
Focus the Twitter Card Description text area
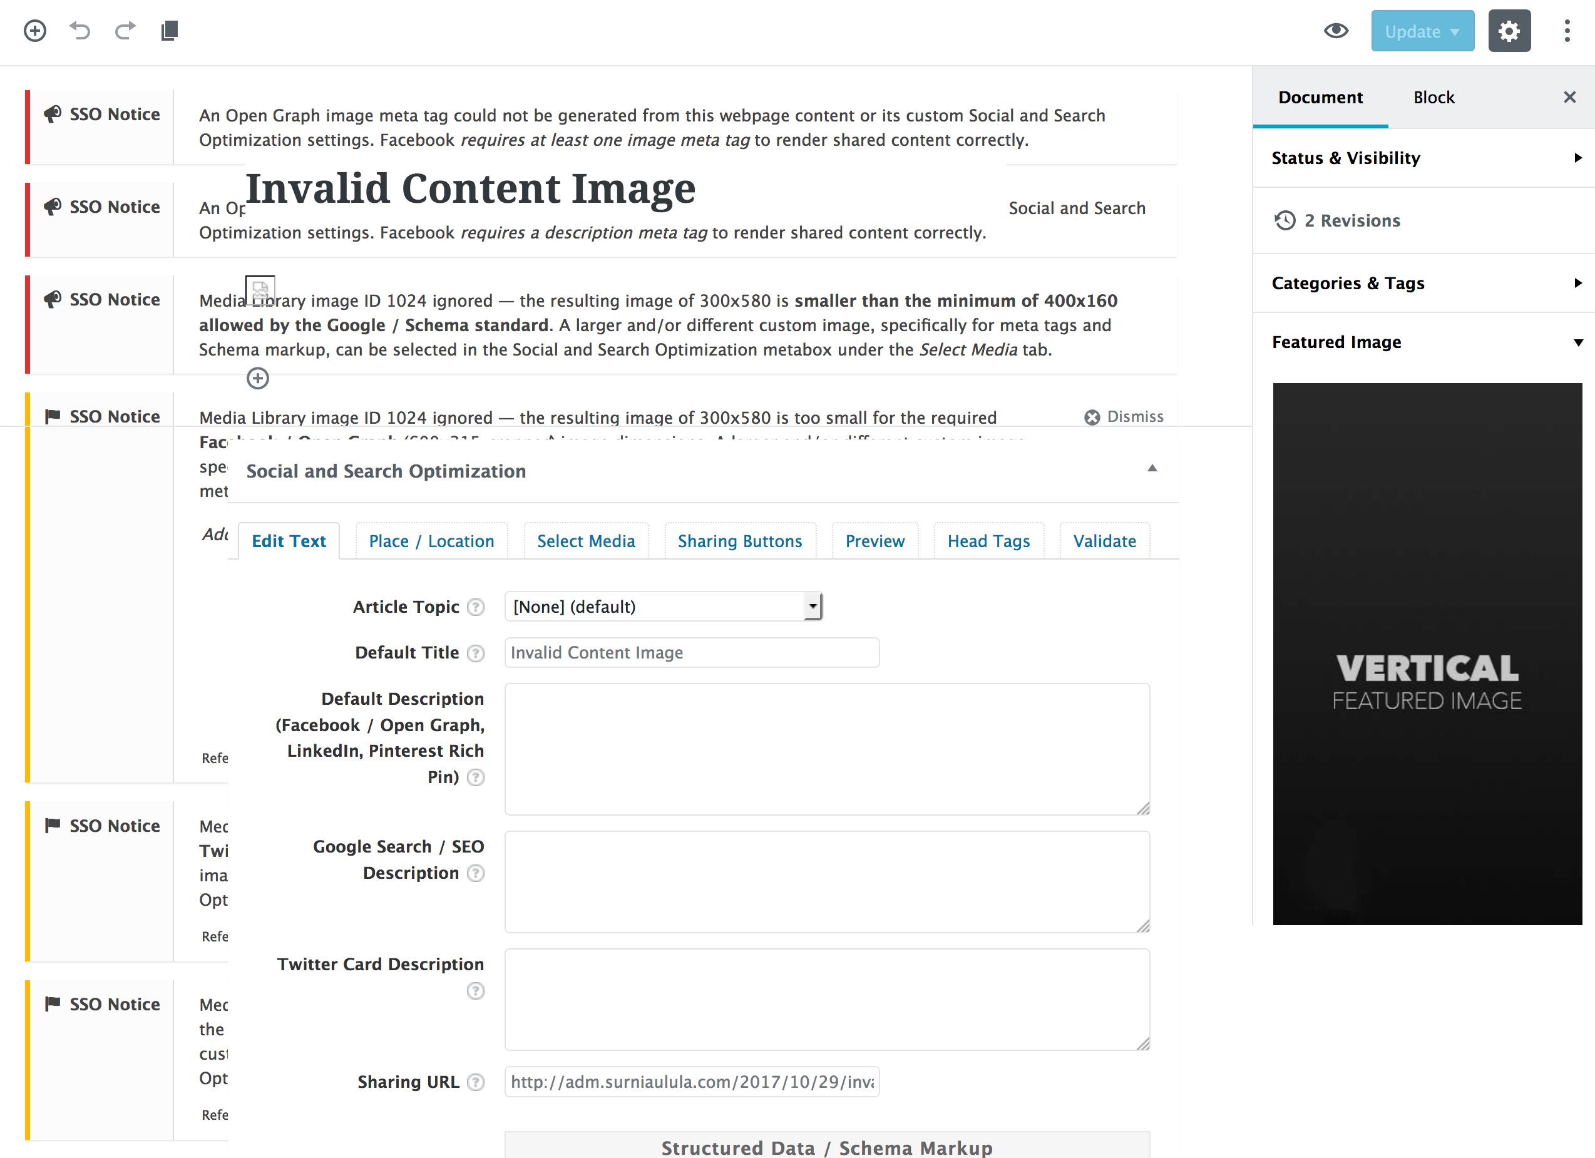pos(827,1000)
